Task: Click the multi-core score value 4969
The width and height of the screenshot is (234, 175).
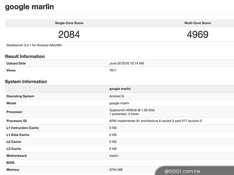Action: [x=197, y=34]
